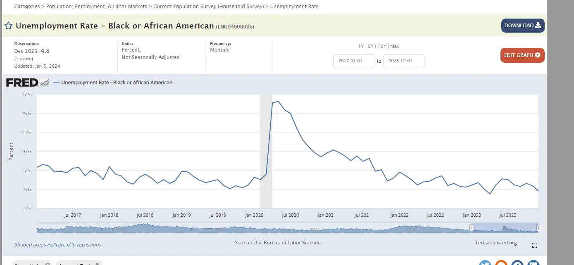The image size is (574, 265).
Task: Click the Twitter share icon
Action: [485, 263]
